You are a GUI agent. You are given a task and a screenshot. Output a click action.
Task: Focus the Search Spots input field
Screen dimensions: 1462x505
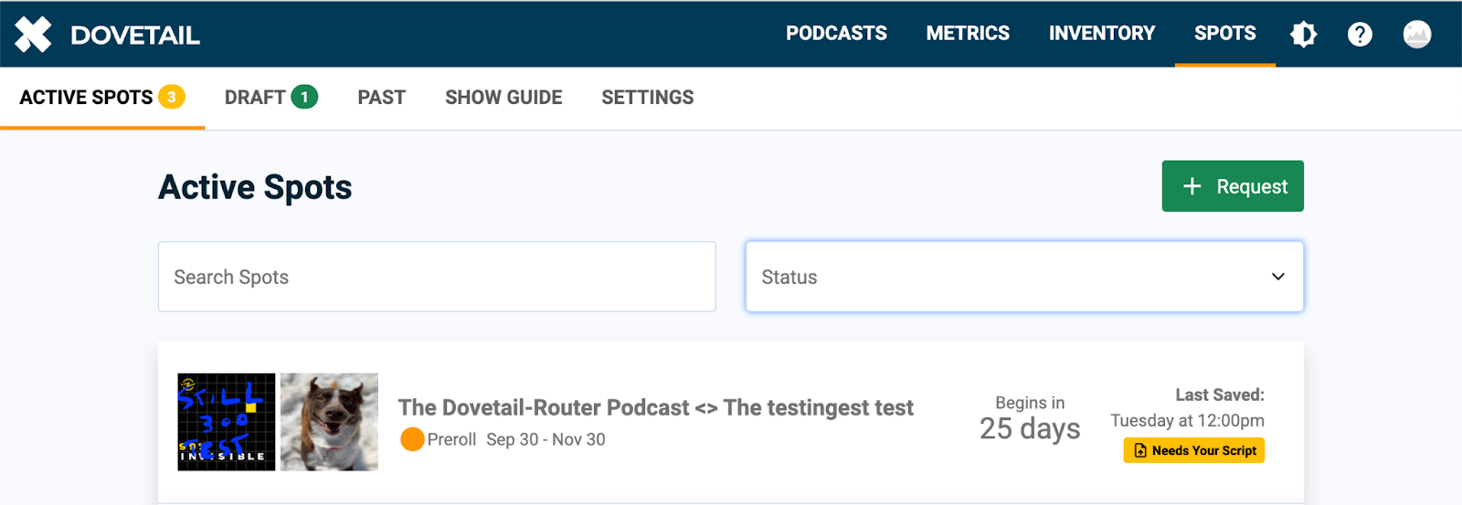(x=436, y=277)
